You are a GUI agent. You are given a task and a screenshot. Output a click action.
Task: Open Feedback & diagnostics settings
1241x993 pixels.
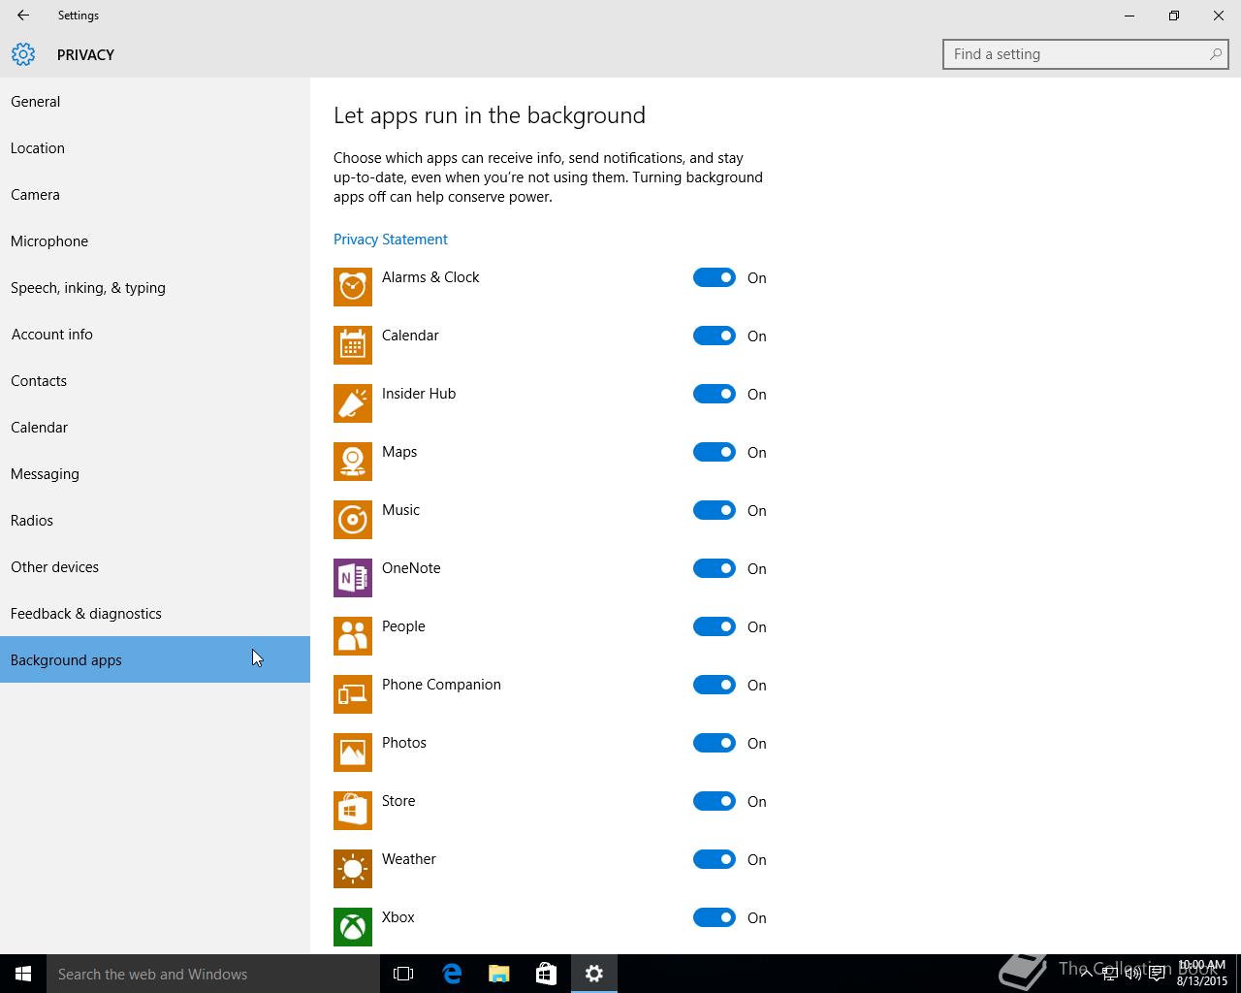coord(155,613)
